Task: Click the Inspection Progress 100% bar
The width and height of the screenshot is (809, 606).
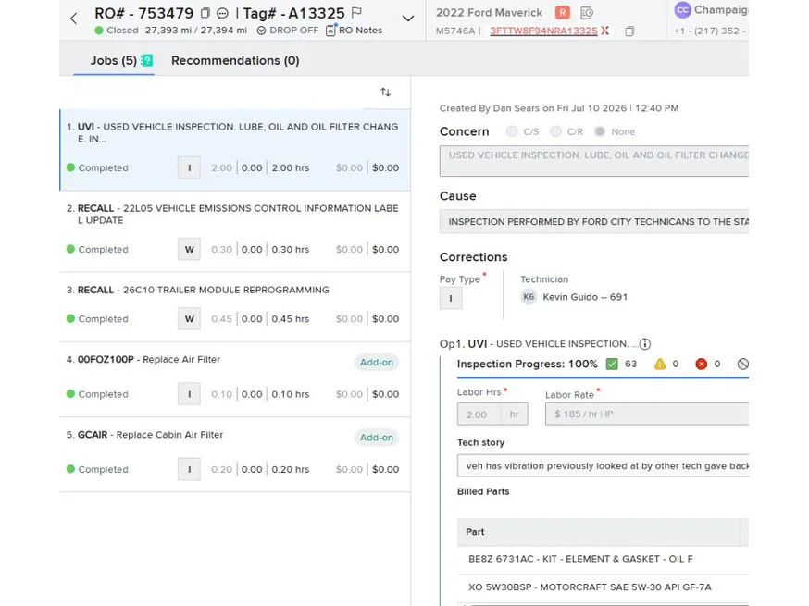Action: pyautogui.click(x=603, y=377)
